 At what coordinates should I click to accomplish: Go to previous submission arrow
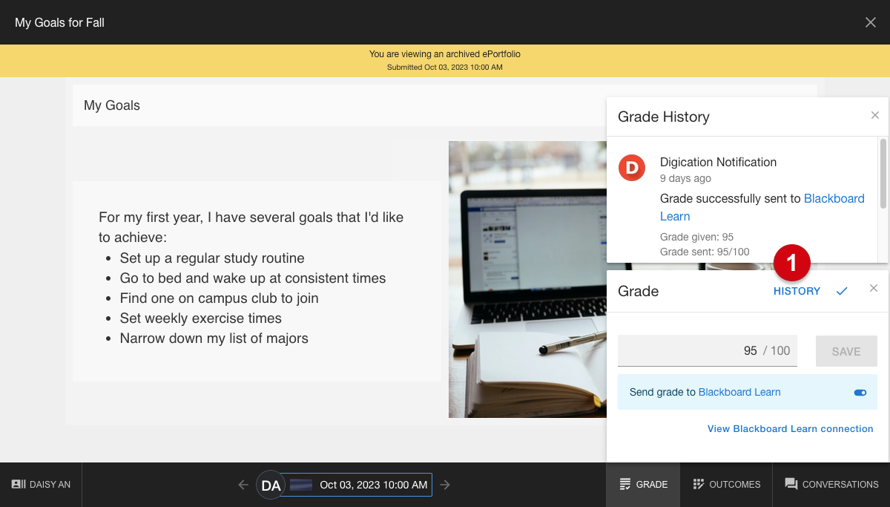click(x=243, y=485)
